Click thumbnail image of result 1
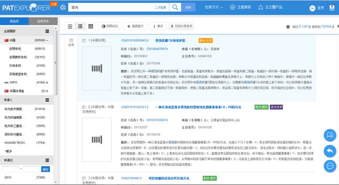This screenshot has width=339, height=185. pyautogui.click(x=97, y=69)
